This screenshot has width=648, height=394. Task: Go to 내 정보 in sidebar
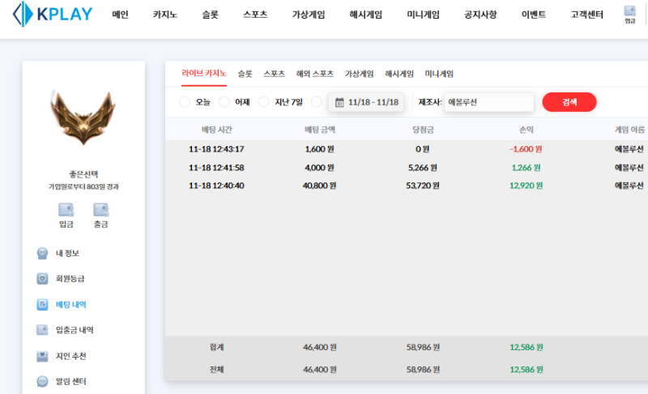point(67,253)
